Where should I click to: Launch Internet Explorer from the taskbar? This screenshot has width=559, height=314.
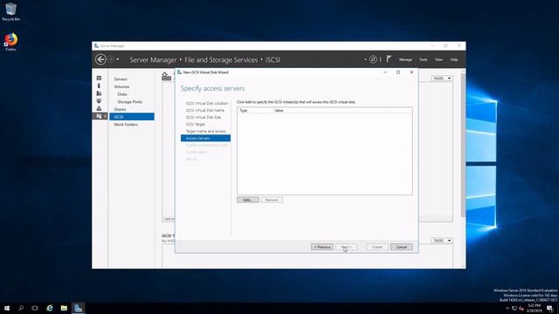(x=50, y=308)
